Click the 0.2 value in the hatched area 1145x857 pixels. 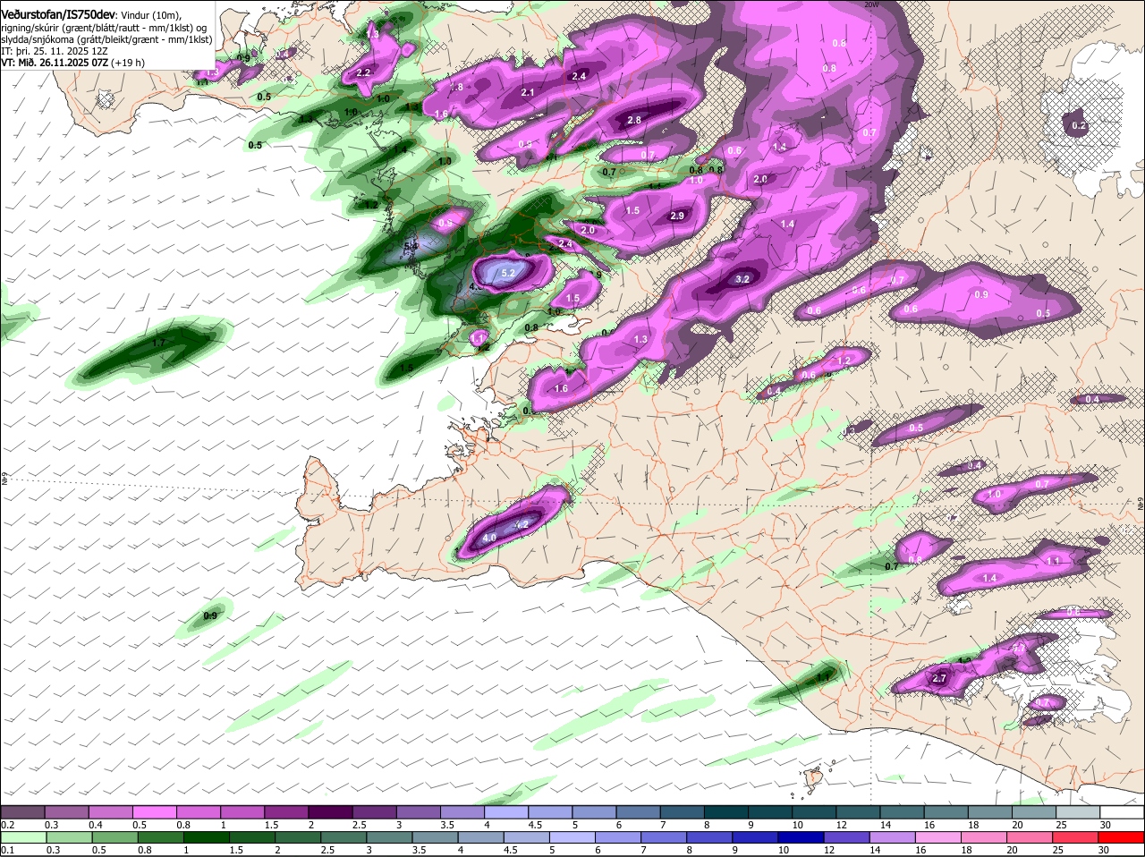coord(1079,126)
